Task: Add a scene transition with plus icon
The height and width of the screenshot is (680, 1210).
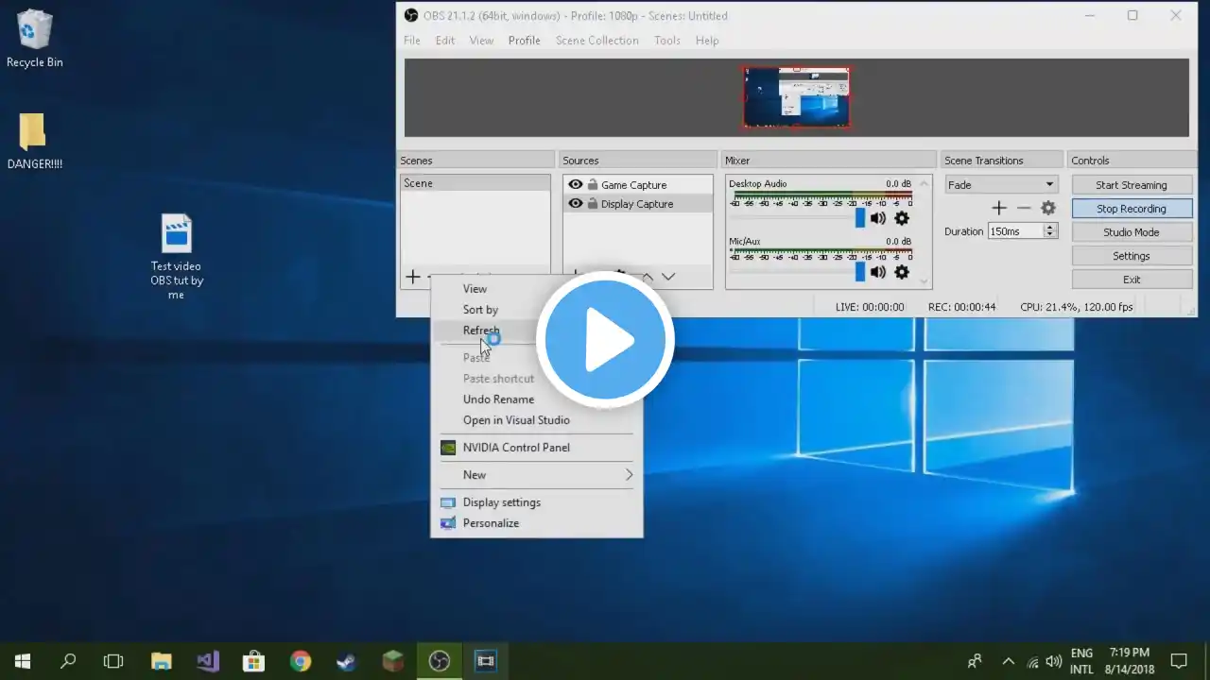Action: coord(999,208)
